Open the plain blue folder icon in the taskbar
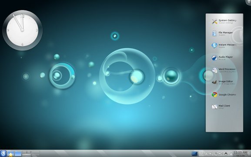 tap(18, 154)
